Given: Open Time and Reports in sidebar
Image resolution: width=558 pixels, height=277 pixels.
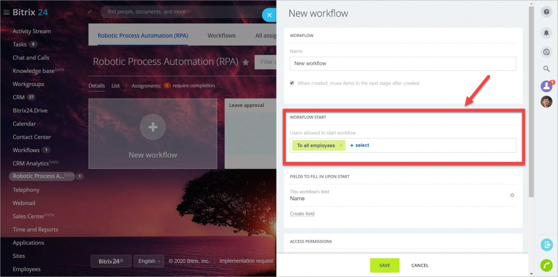Looking at the screenshot, I should (x=35, y=230).
